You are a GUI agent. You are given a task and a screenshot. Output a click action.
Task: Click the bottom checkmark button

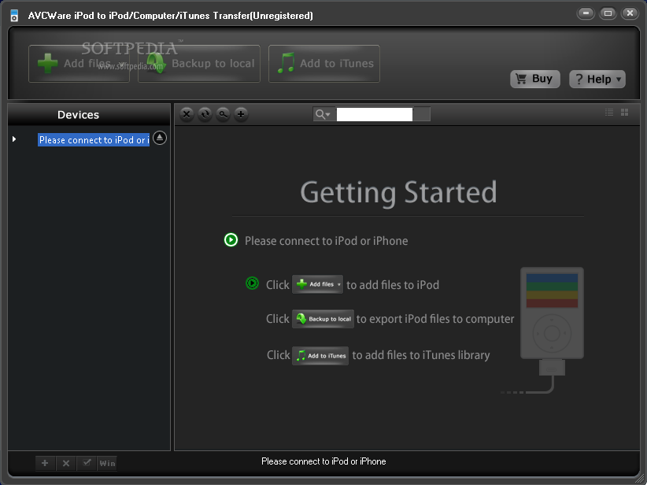point(87,463)
